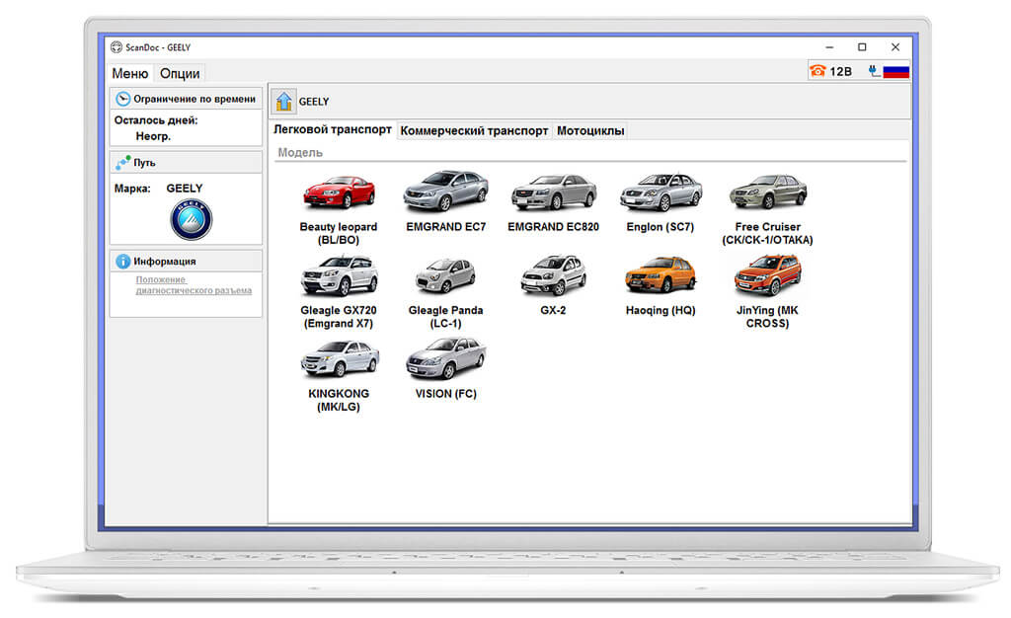The height and width of the screenshot is (618, 1011).
Task: Click the connection plug status icon
Action: point(874,71)
